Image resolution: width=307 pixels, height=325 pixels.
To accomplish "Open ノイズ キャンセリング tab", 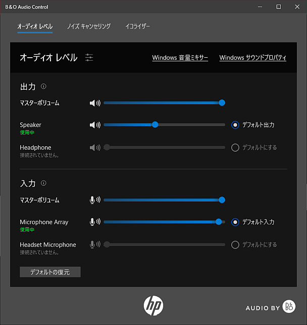I will [x=89, y=26].
